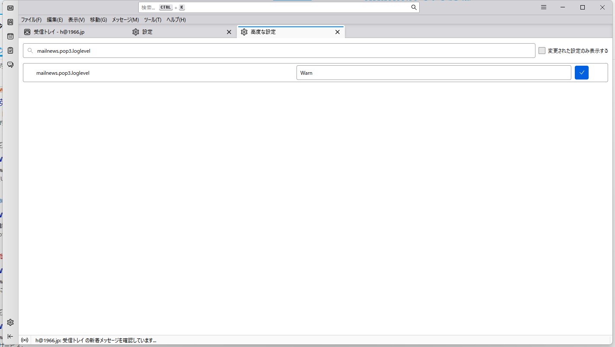615x347 pixels.
Task: Click the Warn value text field
Action: [x=433, y=73]
